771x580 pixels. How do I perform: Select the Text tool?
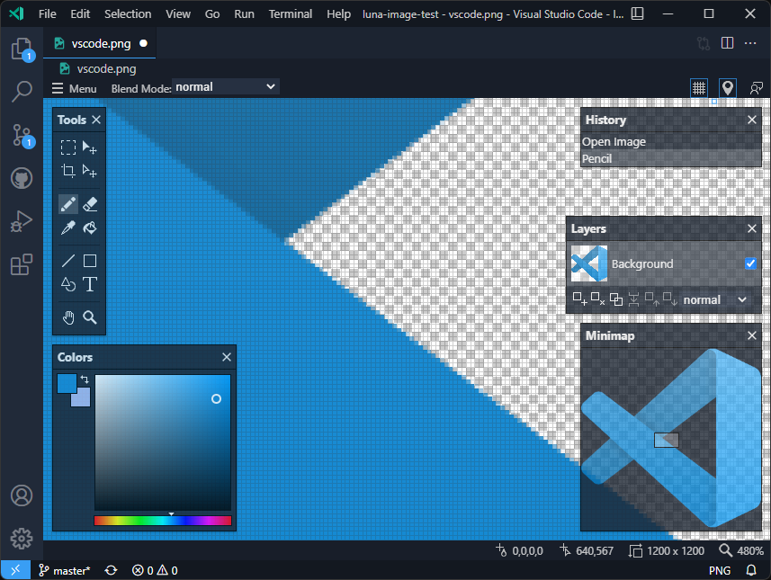coord(90,284)
